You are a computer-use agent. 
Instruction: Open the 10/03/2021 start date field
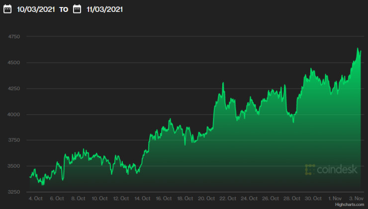[x=36, y=9]
